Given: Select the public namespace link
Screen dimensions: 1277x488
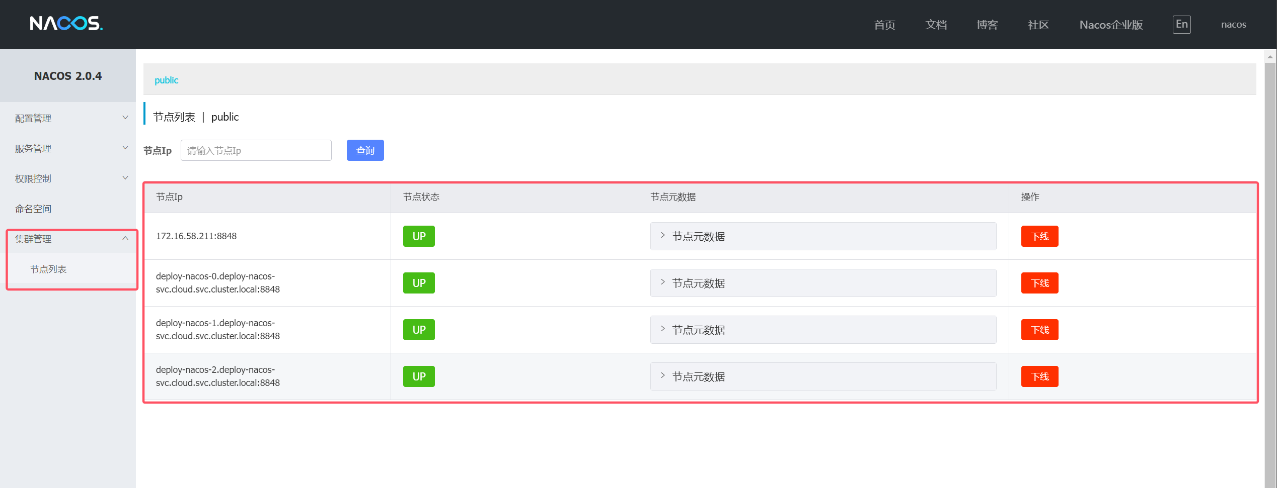Looking at the screenshot, I should point(166,80).
